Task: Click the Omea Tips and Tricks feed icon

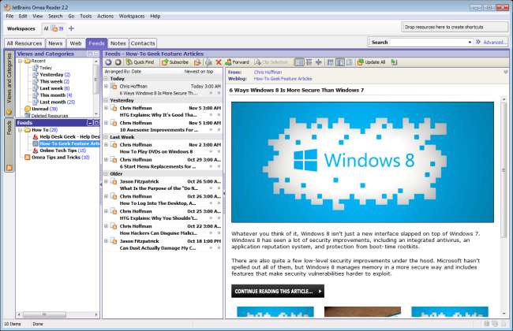Action: tap(28, 157)
